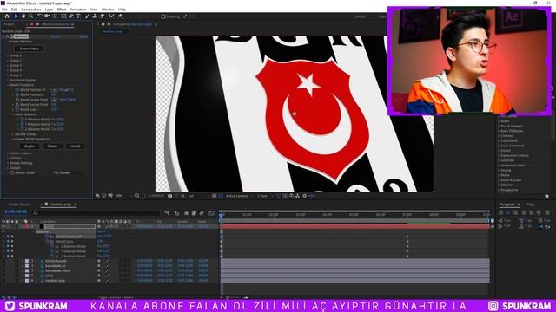Select the Roto Brush tool

tap(112, 16)
